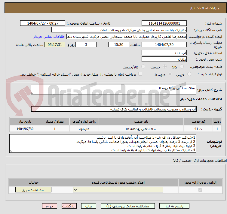This screenshot has height=214, width=227.
Task: Select the کالا radio button
Action: pyautogui.click(x=182, y=67)
